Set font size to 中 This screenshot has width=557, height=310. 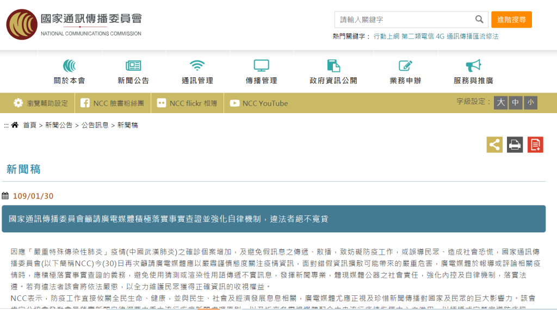pyautogui.click(x=515, y=102)
